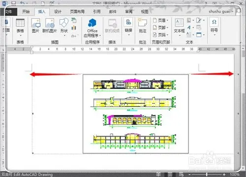
Task: Insert WordArt with the slanted A icon
Action: [189, 28]
